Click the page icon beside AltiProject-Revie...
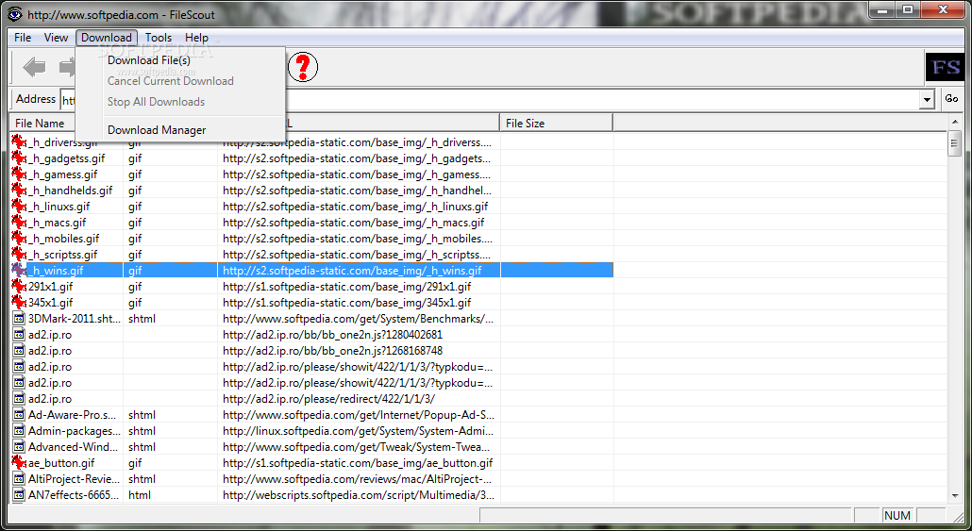This screenshot has width=972, height=531. pyautogui.click(x=19, y=479)
